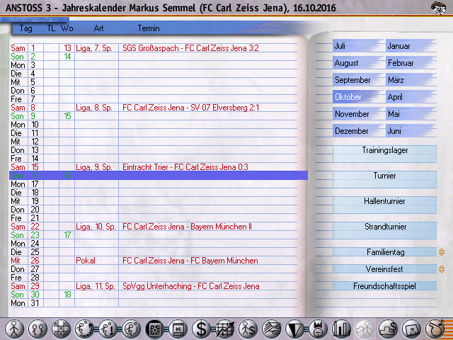Open the dollar sign finances icon

tap(201, 329)
